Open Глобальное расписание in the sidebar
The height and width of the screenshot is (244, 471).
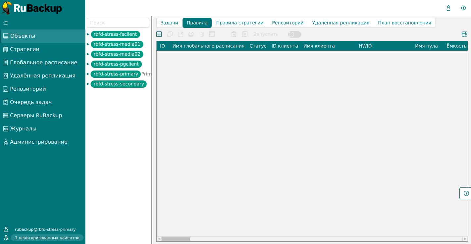[43, 62]
